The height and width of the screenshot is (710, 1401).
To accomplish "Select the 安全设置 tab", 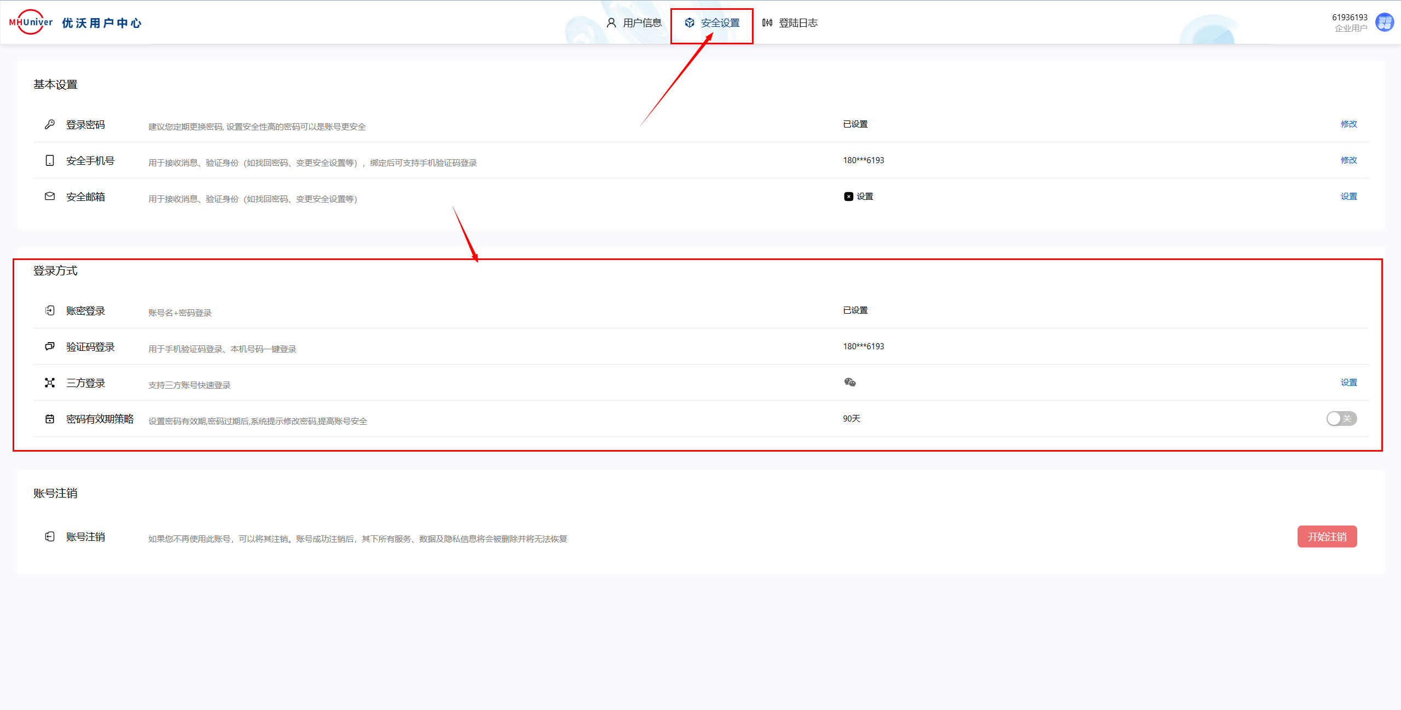I will pyautogui.click(x=713, y=23).
